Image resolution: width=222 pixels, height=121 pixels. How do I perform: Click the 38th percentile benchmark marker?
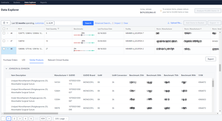point(82,35)
